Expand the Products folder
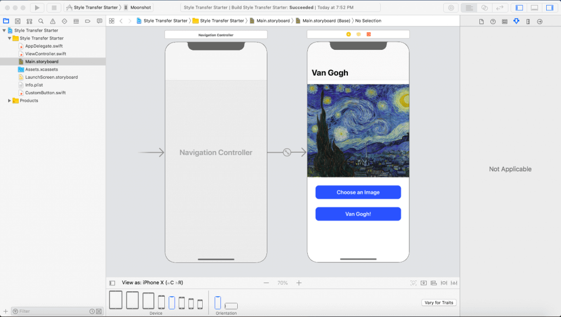This screenshot has height=317, width=561. point(10,101)
